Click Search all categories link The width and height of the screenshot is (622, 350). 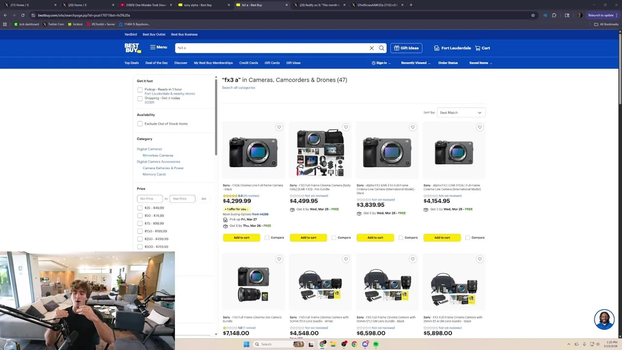pyautogui.click(x=238, y=87)
